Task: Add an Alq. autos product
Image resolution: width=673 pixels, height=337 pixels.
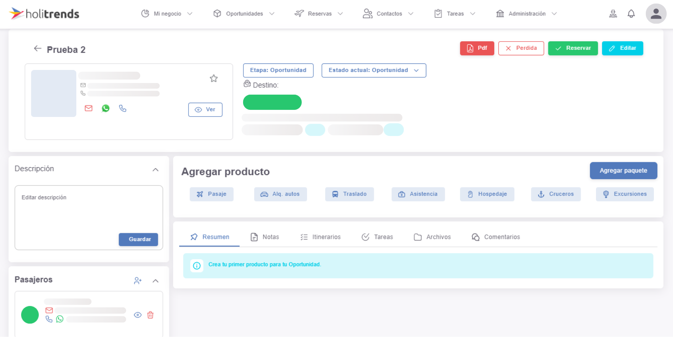Action: coord(281,194)
